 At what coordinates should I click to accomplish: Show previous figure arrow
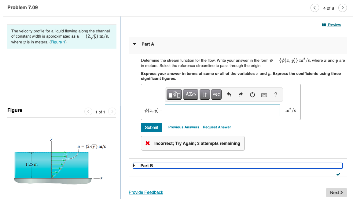(88, 112)
